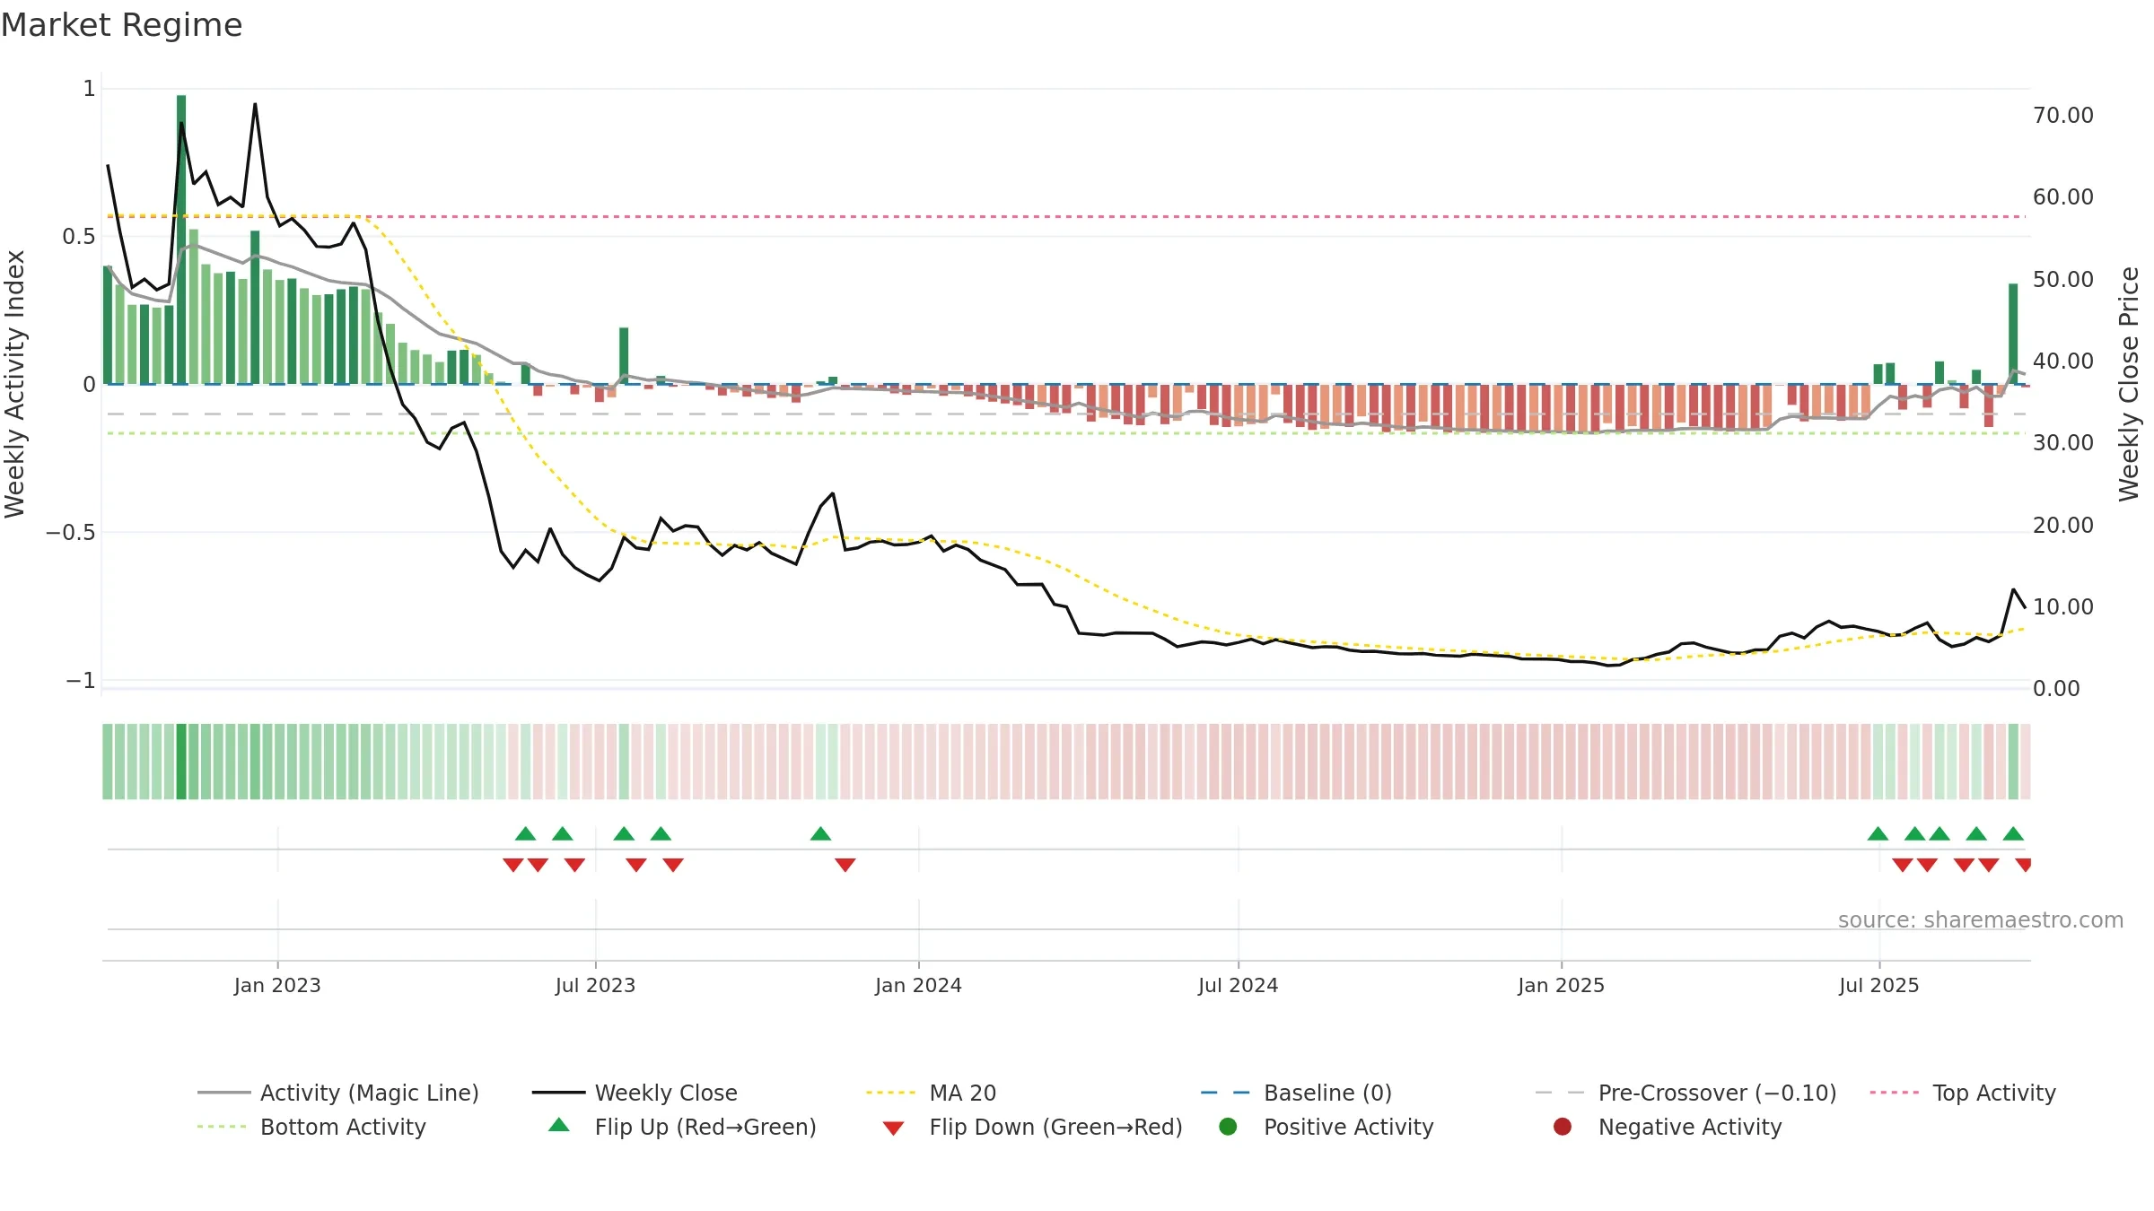Click the Positive Activity green circle icon
The height and width of the screenshot is (1211, 2154).
(1228, 1127)
